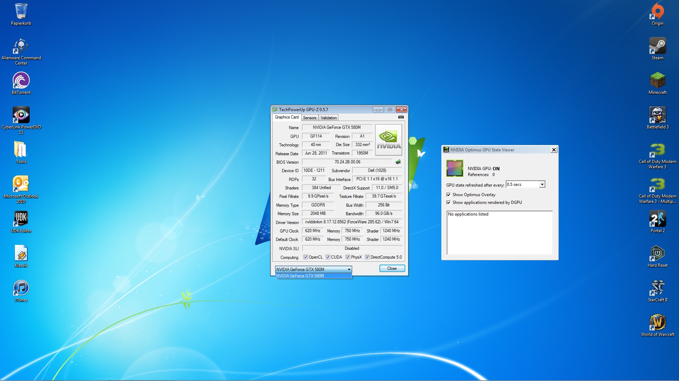Click the Memory Type GDDR5 field
Viewport: 679px width, 381px height.
pyautogui.click(x=318, y=205)
